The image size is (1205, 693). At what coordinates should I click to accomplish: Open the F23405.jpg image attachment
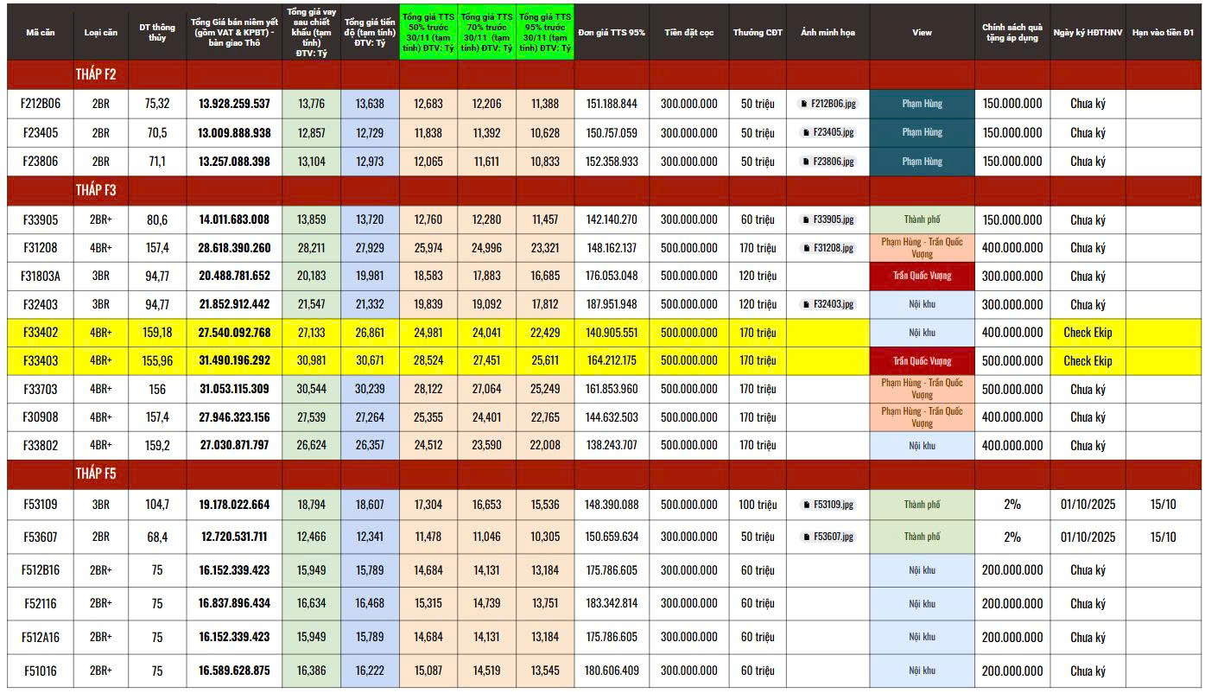[828, 133]
